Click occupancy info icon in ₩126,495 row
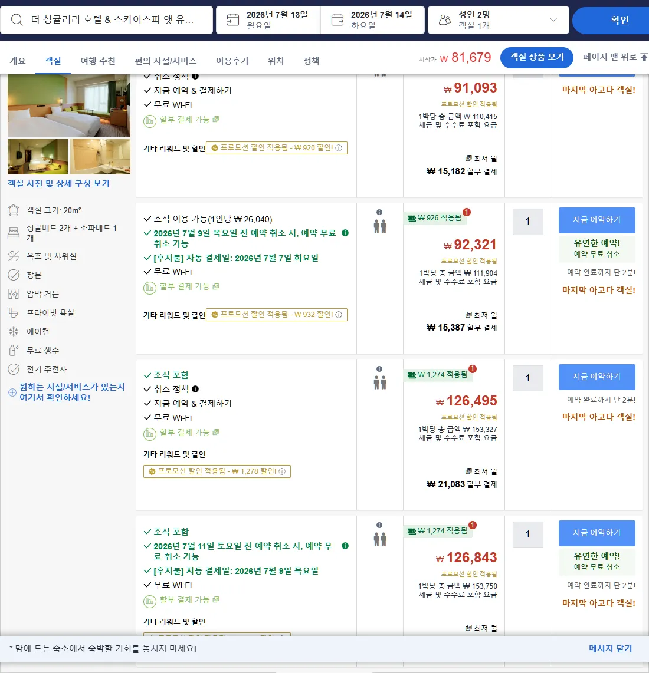This screenshot has height=673, width=649. click(379, 369)
